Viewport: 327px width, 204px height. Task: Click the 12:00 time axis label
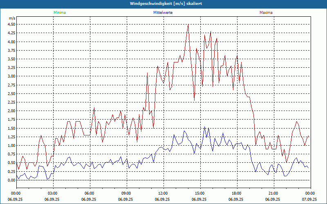pyautogui.click(x=162, y=193)
